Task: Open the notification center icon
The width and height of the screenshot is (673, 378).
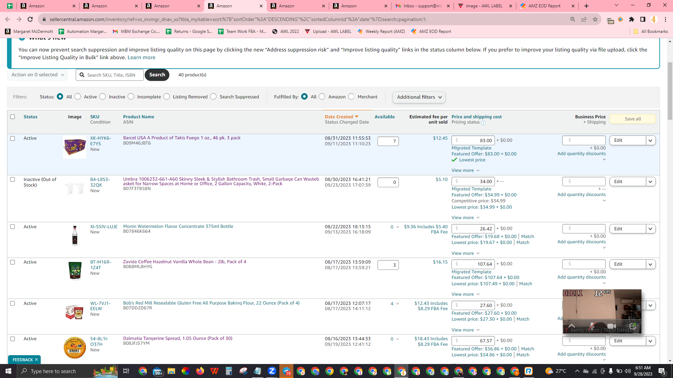Action: (662, 371)
